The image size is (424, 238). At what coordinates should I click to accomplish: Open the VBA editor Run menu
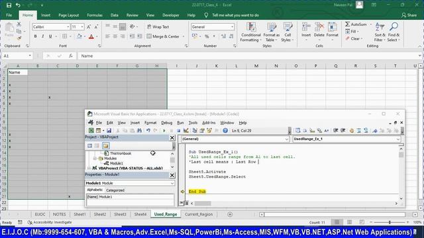180,122
